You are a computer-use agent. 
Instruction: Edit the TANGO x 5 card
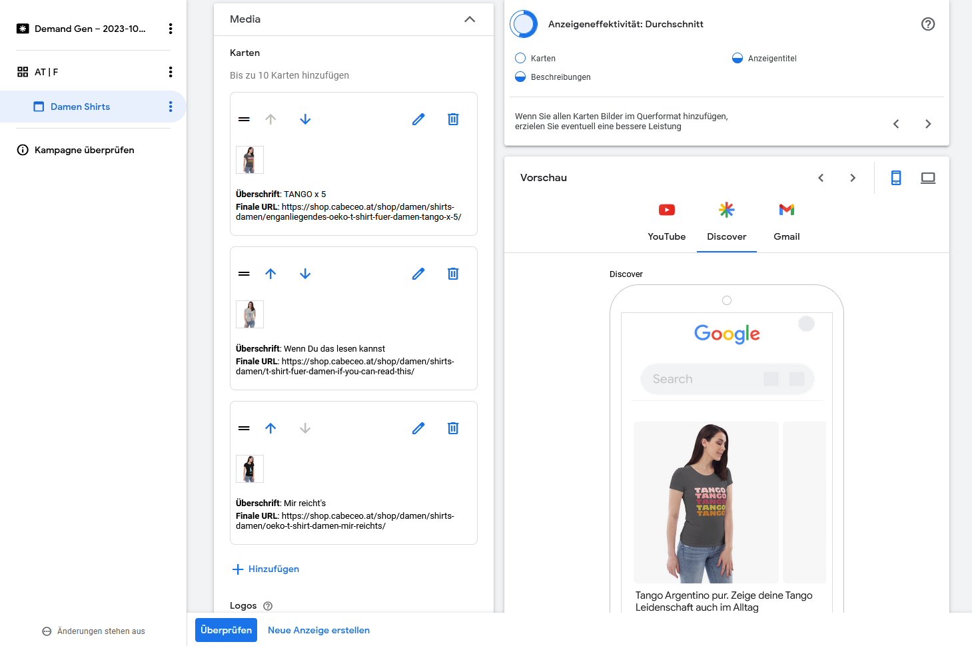click(x=418, y=119)
